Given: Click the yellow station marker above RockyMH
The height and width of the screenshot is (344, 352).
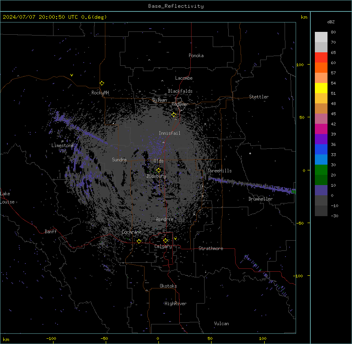Looking at the screenshot, I should tap(102, 83).
